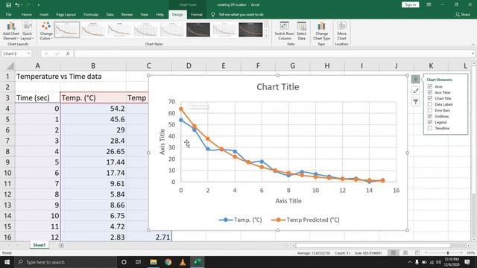Click Move Chart button
The image size is (477, 268).
pos(341,31)
